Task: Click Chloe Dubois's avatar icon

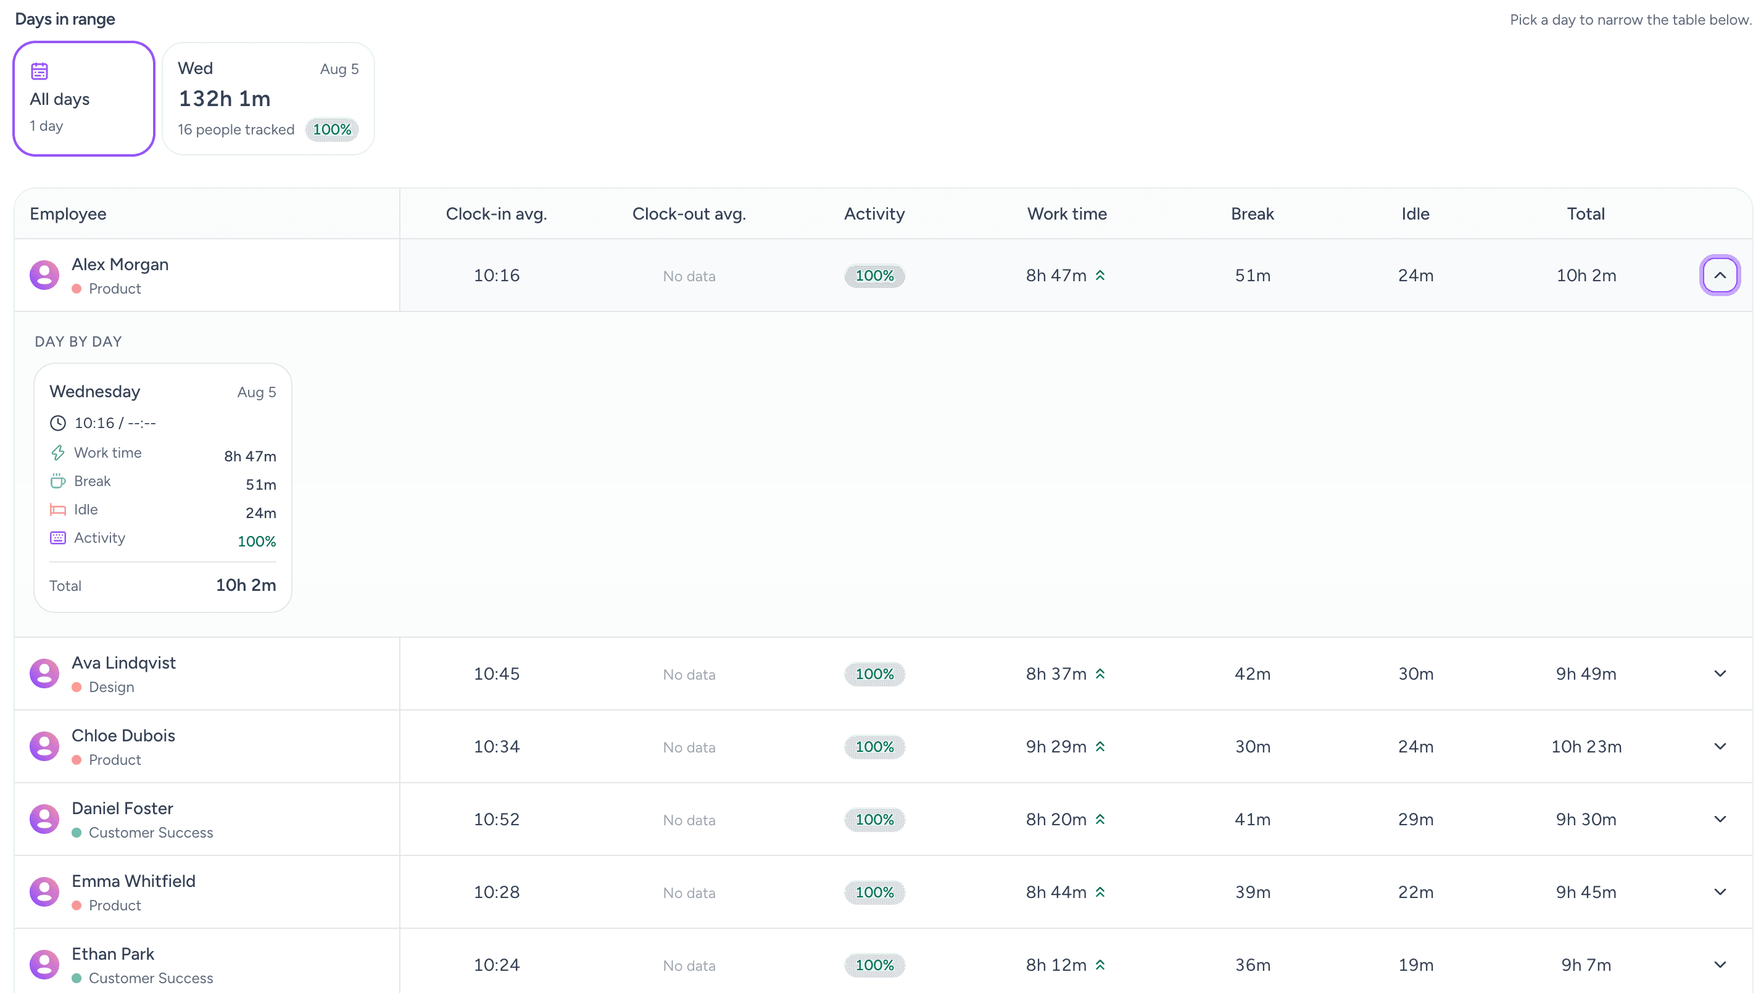Action: coord(44,746)
